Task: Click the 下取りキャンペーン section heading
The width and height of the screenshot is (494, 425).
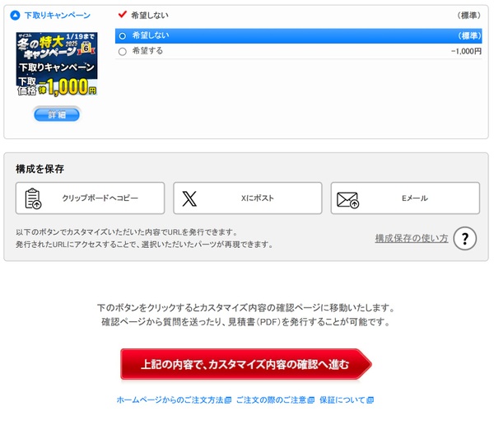Action: coord(58,15)
